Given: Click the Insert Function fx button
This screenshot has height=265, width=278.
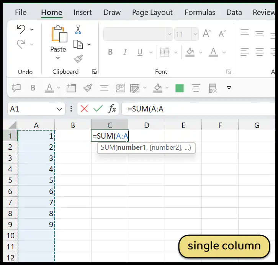Looking at the screenshot, I should point(112,109).
